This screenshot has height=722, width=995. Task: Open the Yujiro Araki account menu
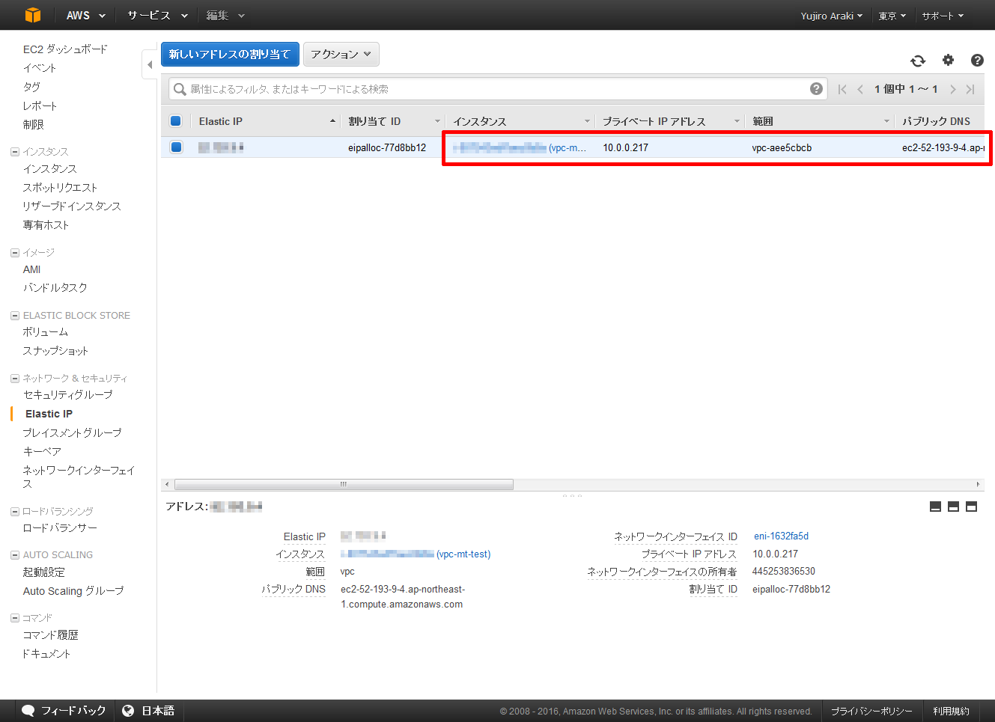click(831, 16)
